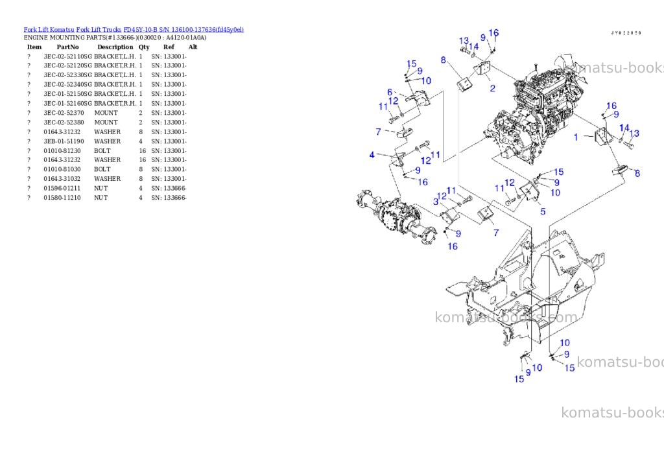664x470 pixels.
Task: Click callout number 2 in the diagram
Action: (x=493, y=89)
